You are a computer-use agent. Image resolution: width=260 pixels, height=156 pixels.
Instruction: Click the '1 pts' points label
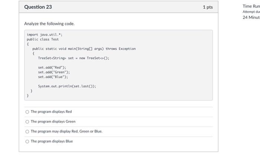tap(208, 7)
